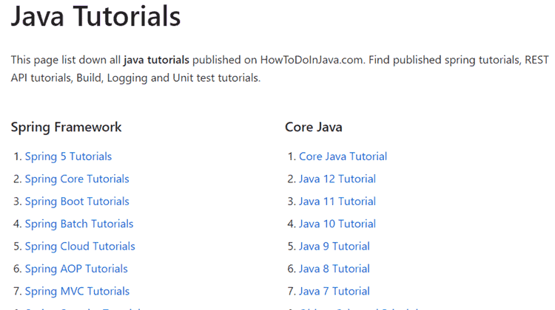Screen dimensions: 555x310
Task: Open Spring MVC Tutorials
Action: pos(77,292)
